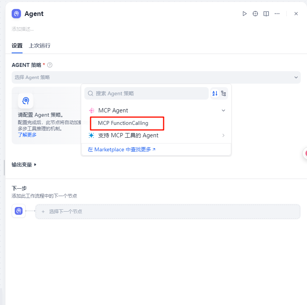Open the help book icon in header
This screenshot has width=307, height=305.
point(266,14)
